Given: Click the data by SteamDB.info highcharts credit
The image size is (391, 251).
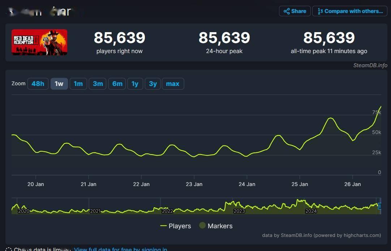Looking at the screenshot, I should pos(321,235).
